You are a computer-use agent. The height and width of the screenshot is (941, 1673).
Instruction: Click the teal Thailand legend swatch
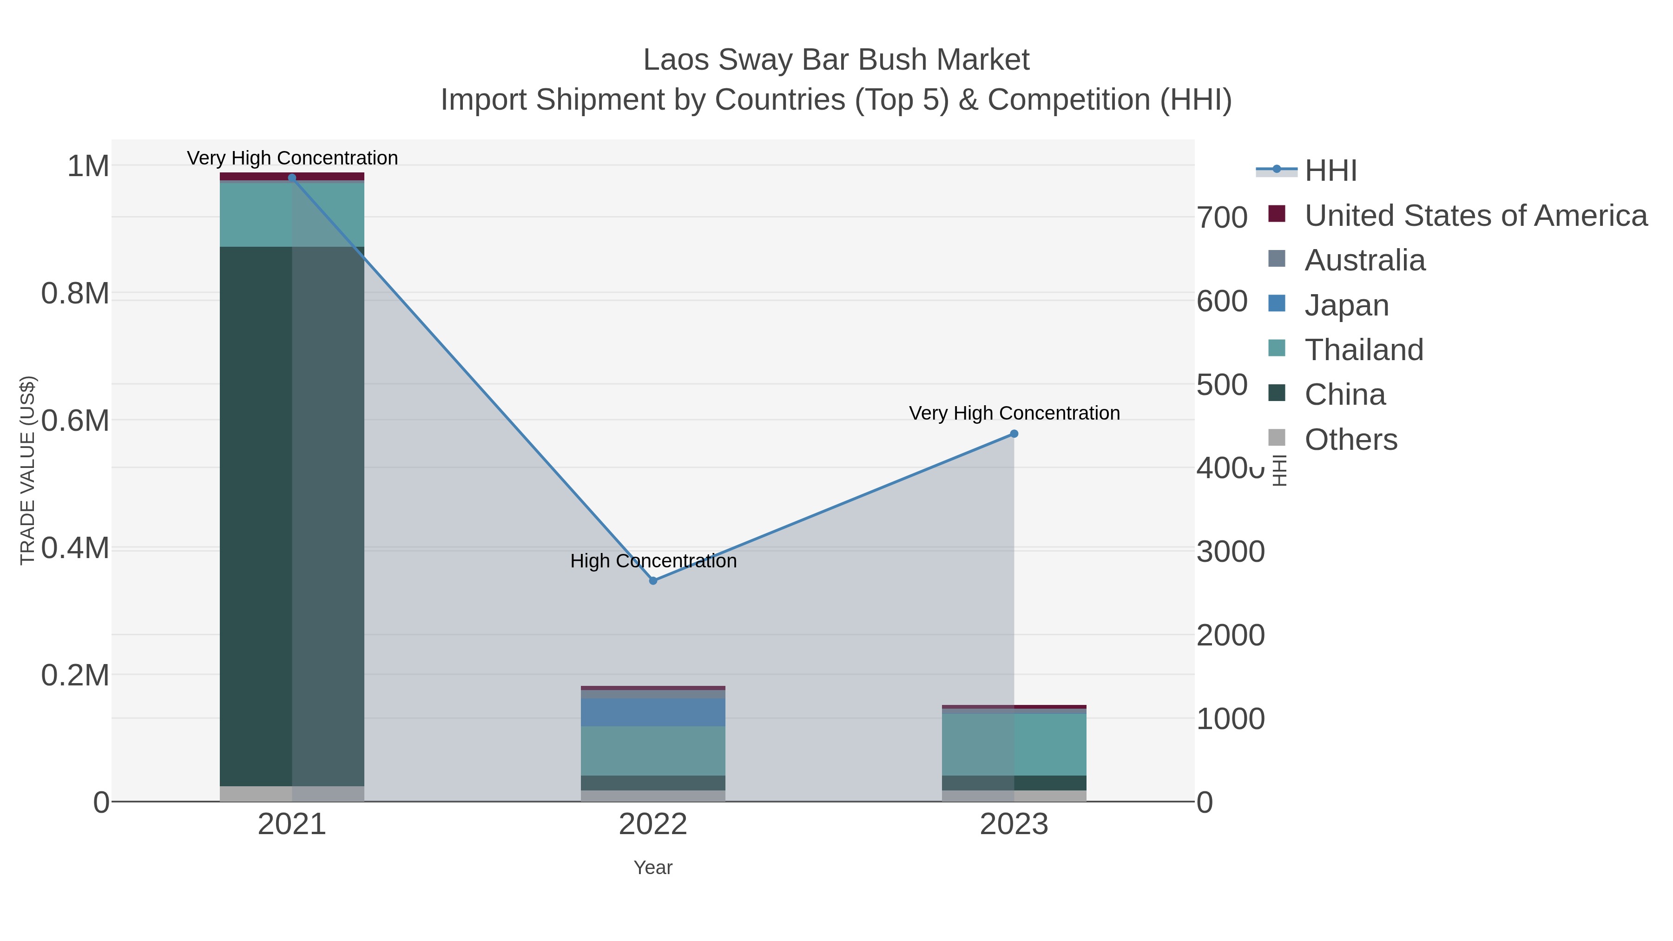[1277, 348]
